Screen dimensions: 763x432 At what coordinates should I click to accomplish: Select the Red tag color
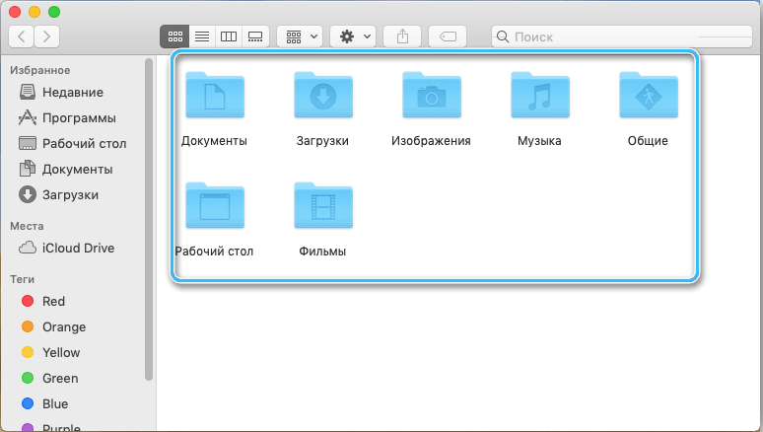pyautogui.click(x=54, y=302)
